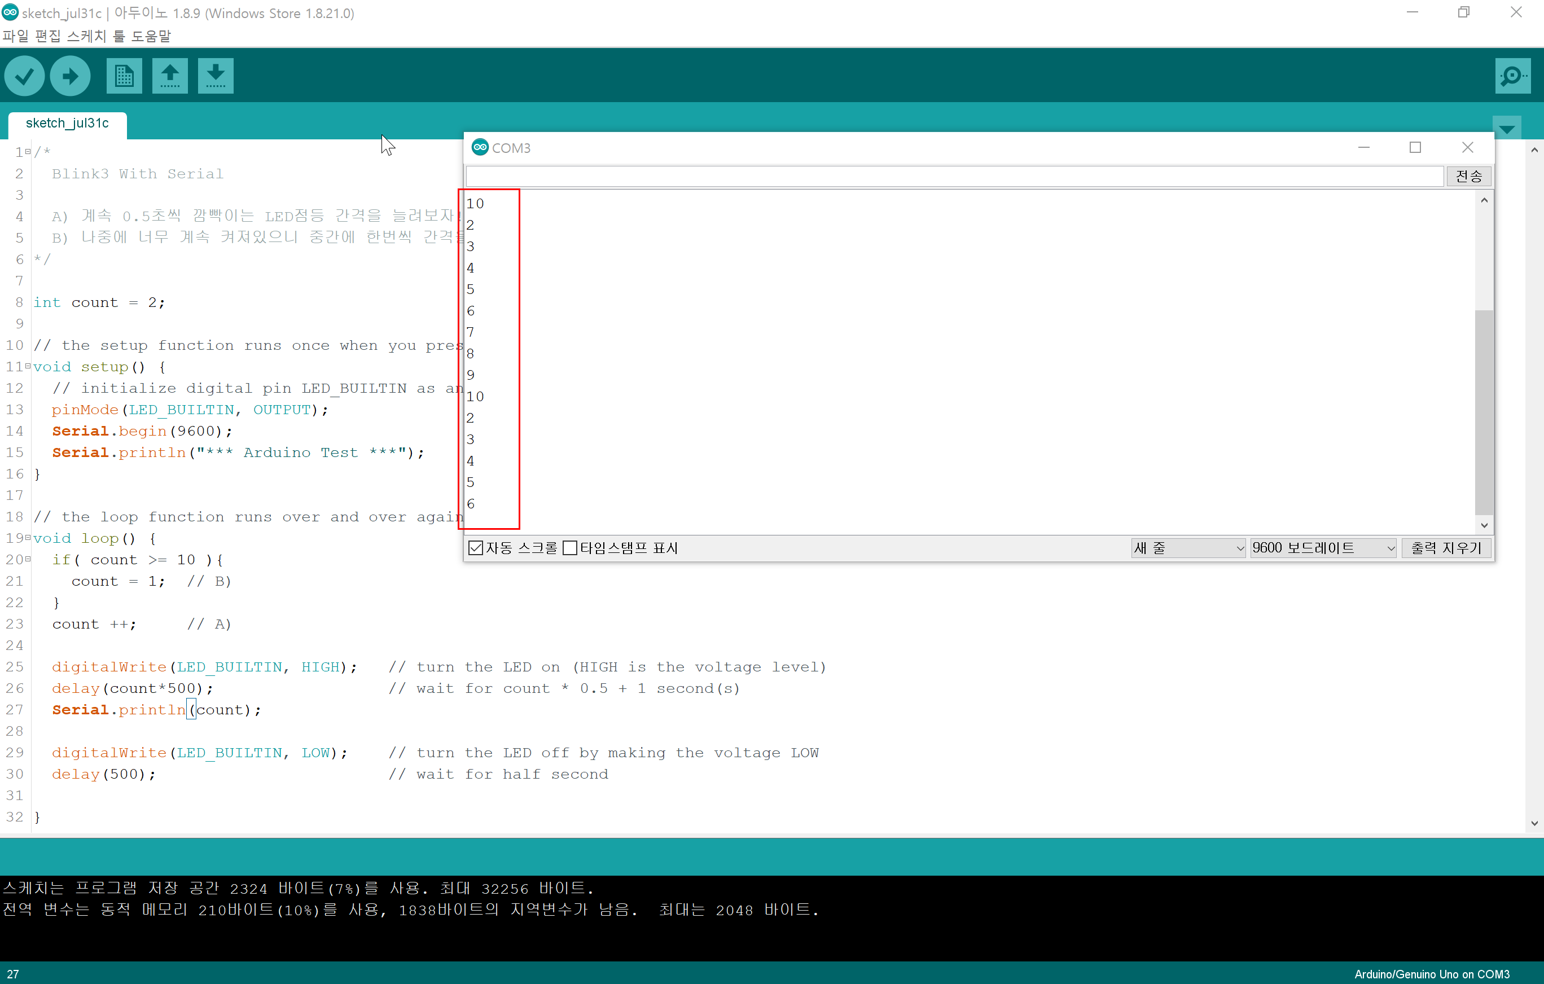Click the Open sketch up-arrow icon

tap(170, 76)
